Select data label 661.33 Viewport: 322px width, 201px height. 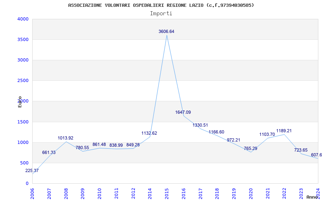pyautogui.click(x=49, y=153)
